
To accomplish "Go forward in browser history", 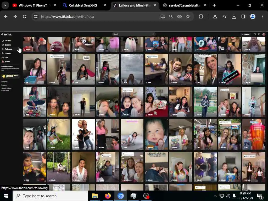I will point(15,16).
